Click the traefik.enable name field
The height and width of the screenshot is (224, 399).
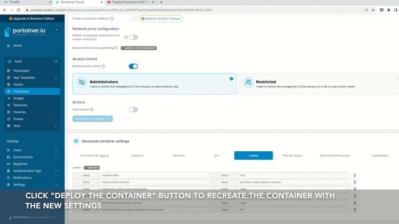click(155, 175)
